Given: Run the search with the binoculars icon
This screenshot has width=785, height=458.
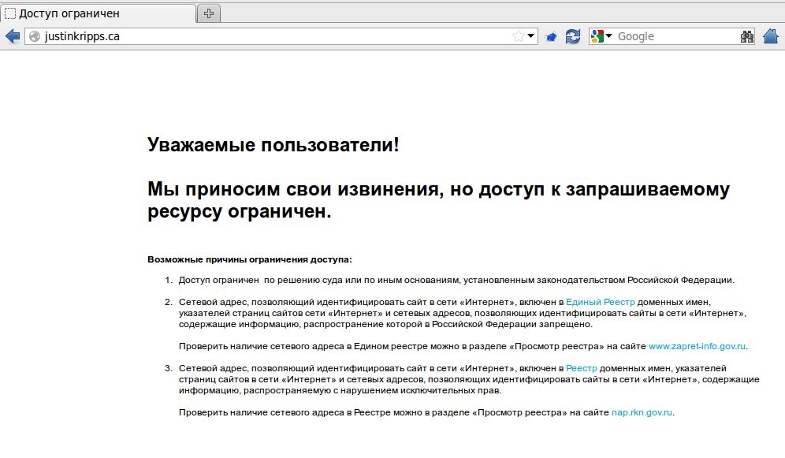Looking at the screenshot, I should (x=747, y=36).
